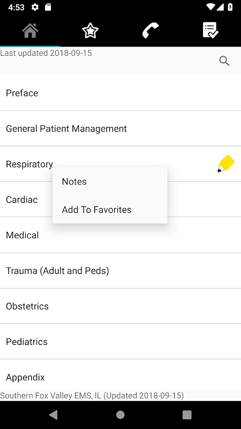
Task: Open the Medical section
Action: point(120,235)
